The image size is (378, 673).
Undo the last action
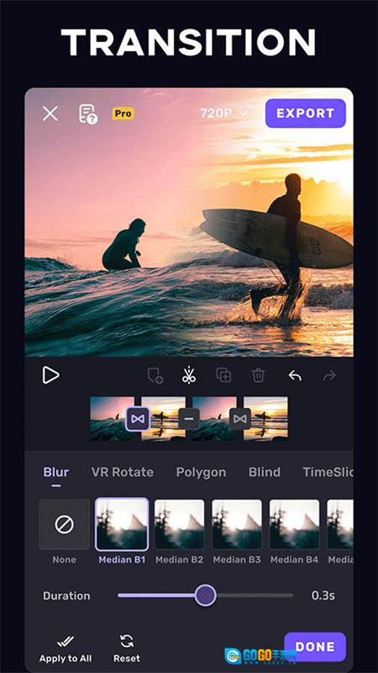[x=295, y=376]
